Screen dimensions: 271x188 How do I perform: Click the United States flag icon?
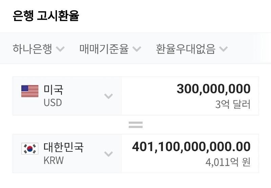coord(30,91)
